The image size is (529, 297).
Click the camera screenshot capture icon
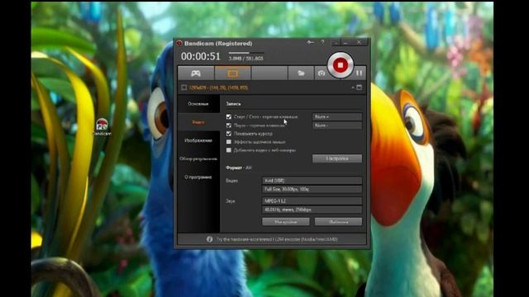pos(321,73)
